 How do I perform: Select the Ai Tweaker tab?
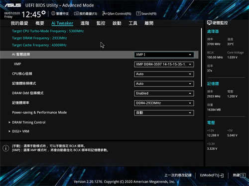[x=62, y=23]
